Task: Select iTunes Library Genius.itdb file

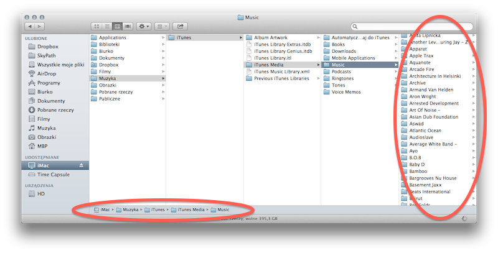Action: pos(283,52)
